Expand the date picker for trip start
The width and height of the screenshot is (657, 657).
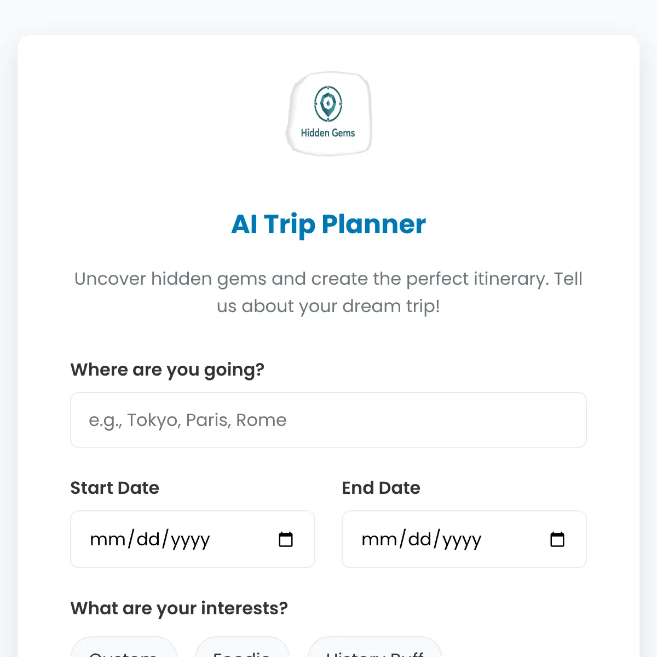click(286, 539)
